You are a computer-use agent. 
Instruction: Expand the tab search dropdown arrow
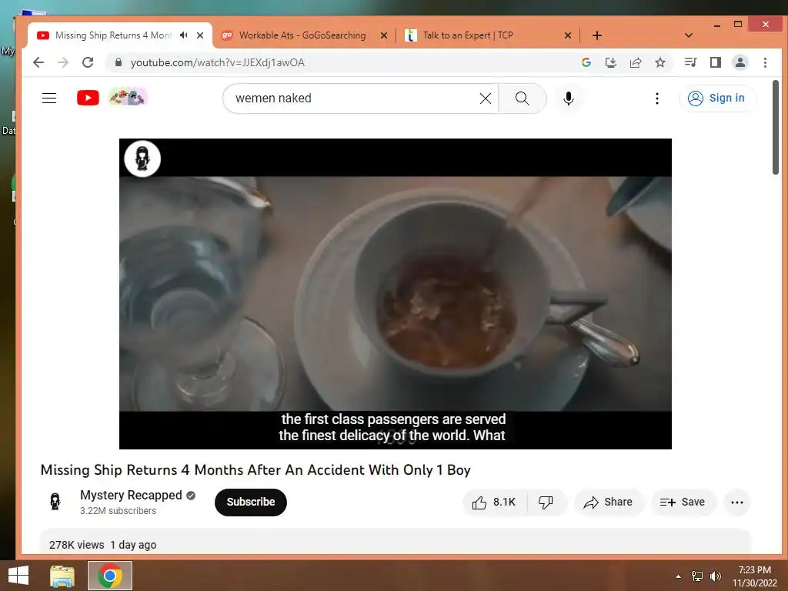pos(689,35)
